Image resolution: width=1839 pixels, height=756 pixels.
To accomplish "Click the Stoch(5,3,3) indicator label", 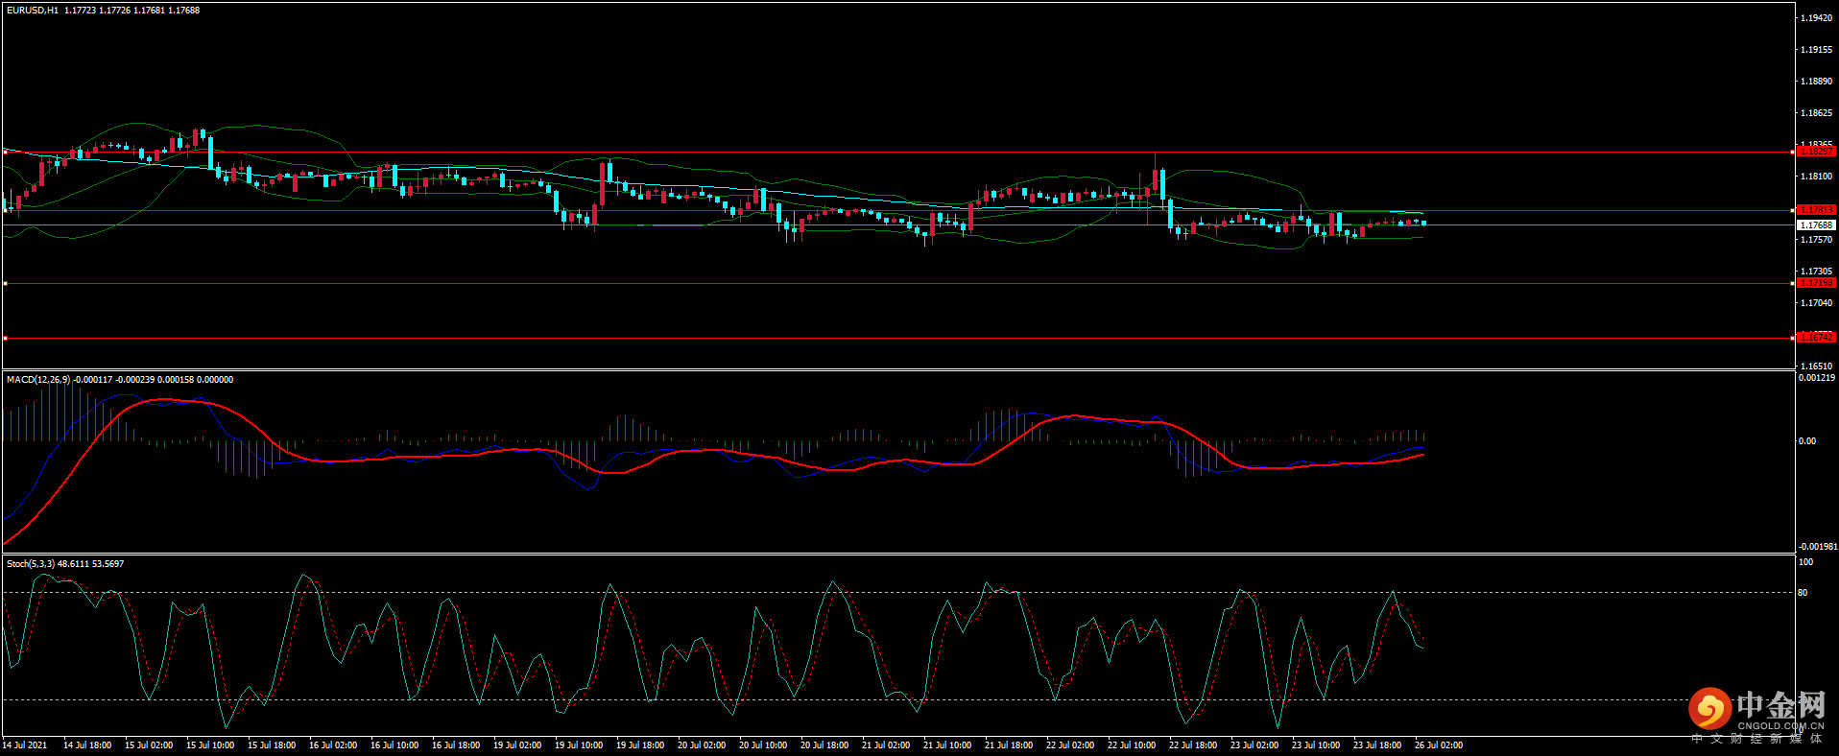I will (x=31, y=564).
